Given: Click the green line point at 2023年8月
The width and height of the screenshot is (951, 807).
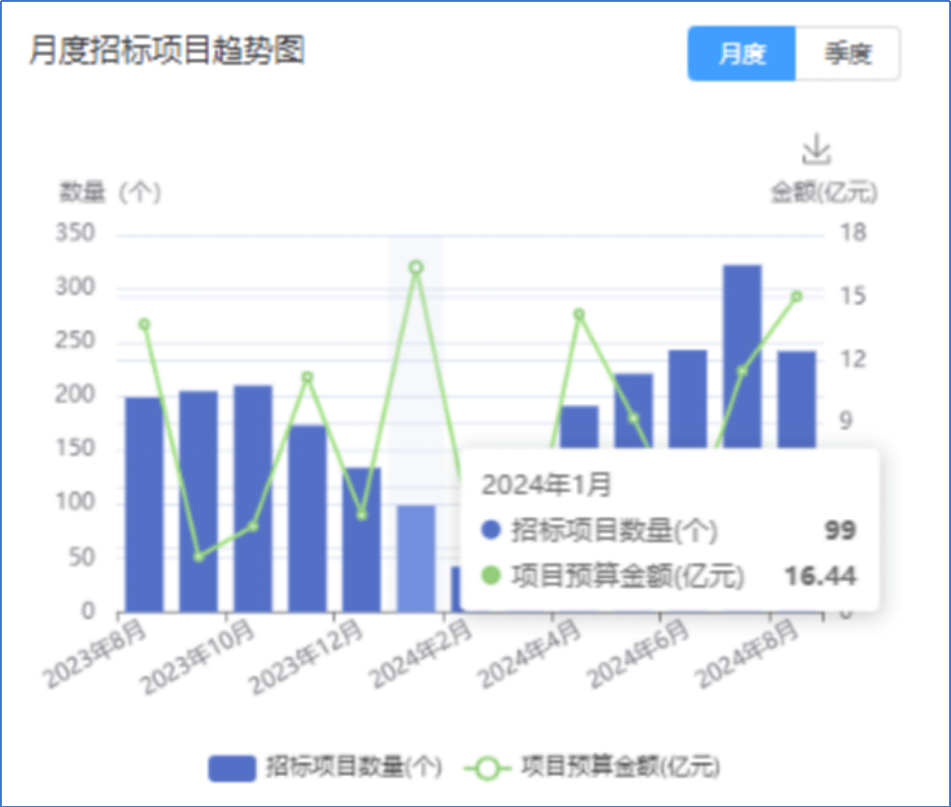Looking at the screenshot, I should point(144,324).
